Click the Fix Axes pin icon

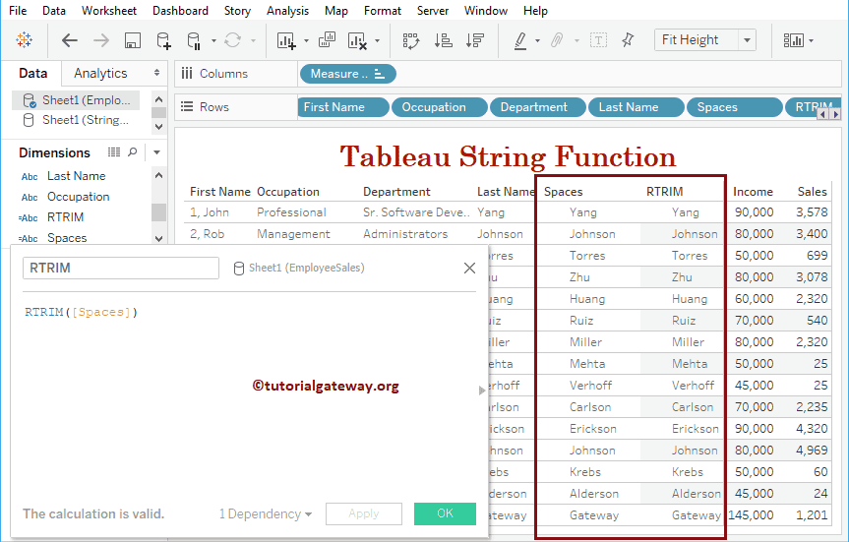tap(628, 39)
